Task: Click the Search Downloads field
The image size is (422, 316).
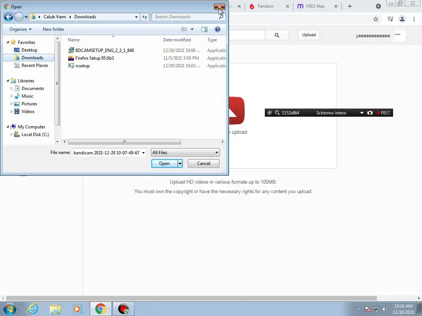Action: point(185,17)
